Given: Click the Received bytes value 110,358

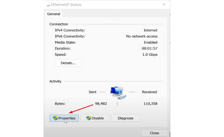Looking at the screenshot, I should (x=149, y=104).
